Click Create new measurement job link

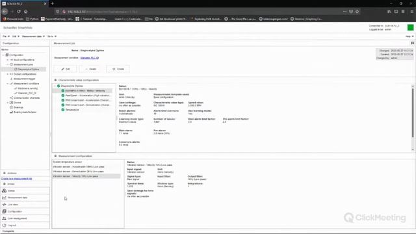[x=16, y=179]
